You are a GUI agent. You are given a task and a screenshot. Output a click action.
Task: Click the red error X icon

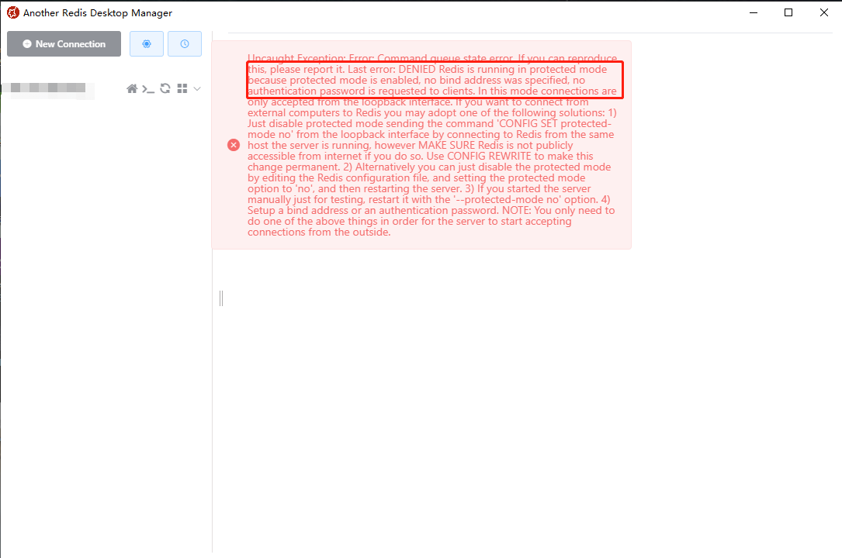234,145
